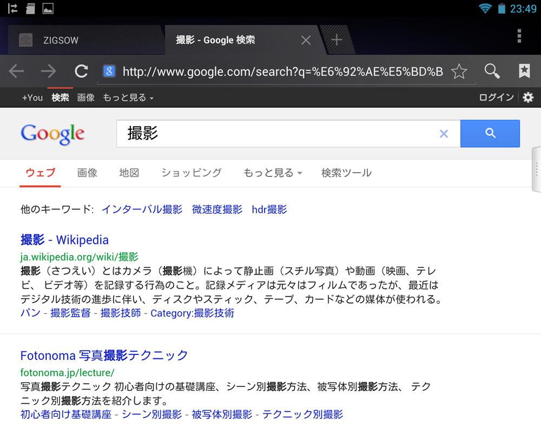Open Fonotoma 写真撮影テクニック result
This screenshot has width=541, height=433.
coord(104,355)
